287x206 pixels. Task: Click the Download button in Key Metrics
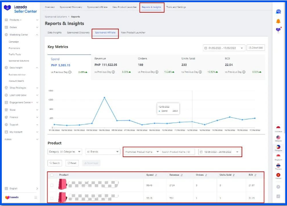pyautogui.click(x=255, y=47)
